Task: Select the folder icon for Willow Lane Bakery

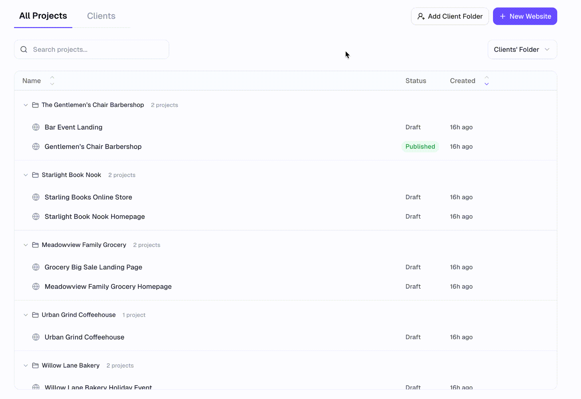Action: tap(35, 365)
